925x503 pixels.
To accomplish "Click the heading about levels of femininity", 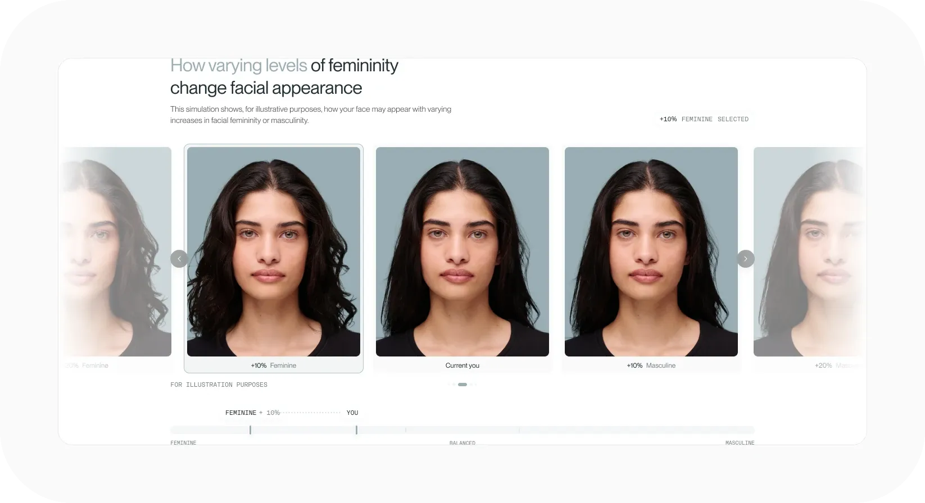I will tap(284, 77).
